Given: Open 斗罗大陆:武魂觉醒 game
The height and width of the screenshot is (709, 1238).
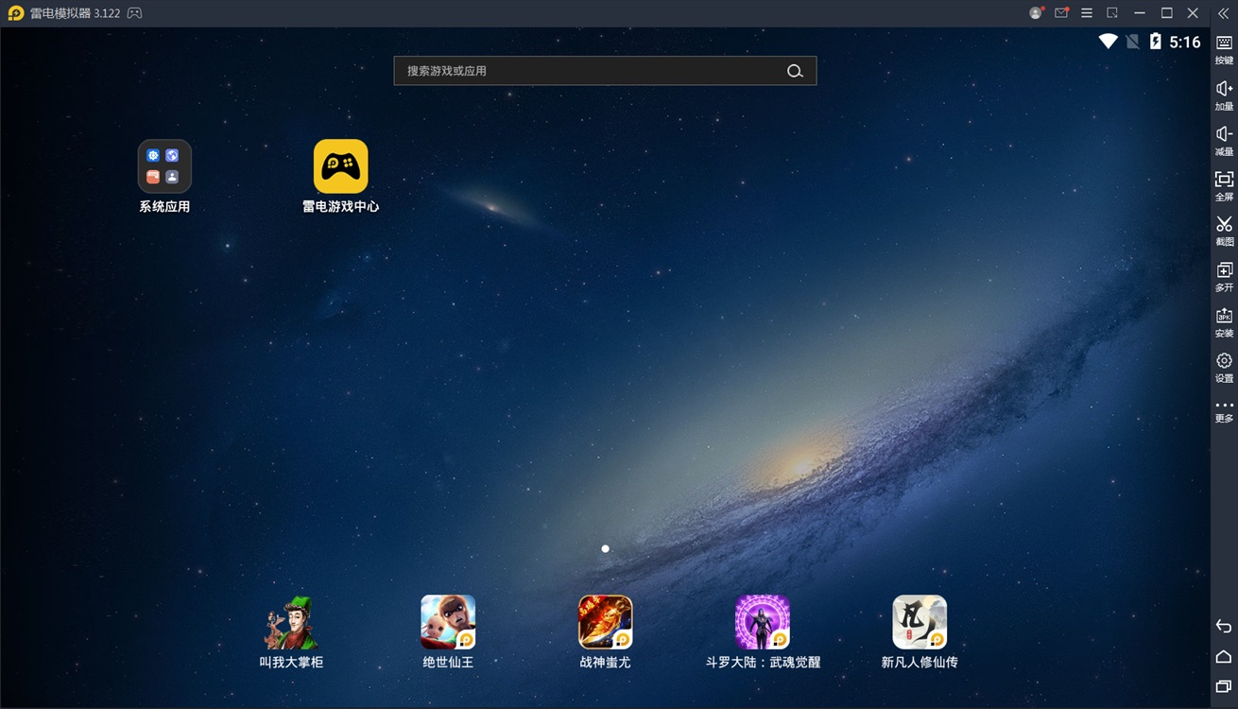Looking at the screenshot, I should [763, 622].
